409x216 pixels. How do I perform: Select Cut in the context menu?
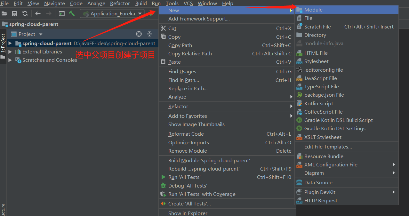pos(227,28)
